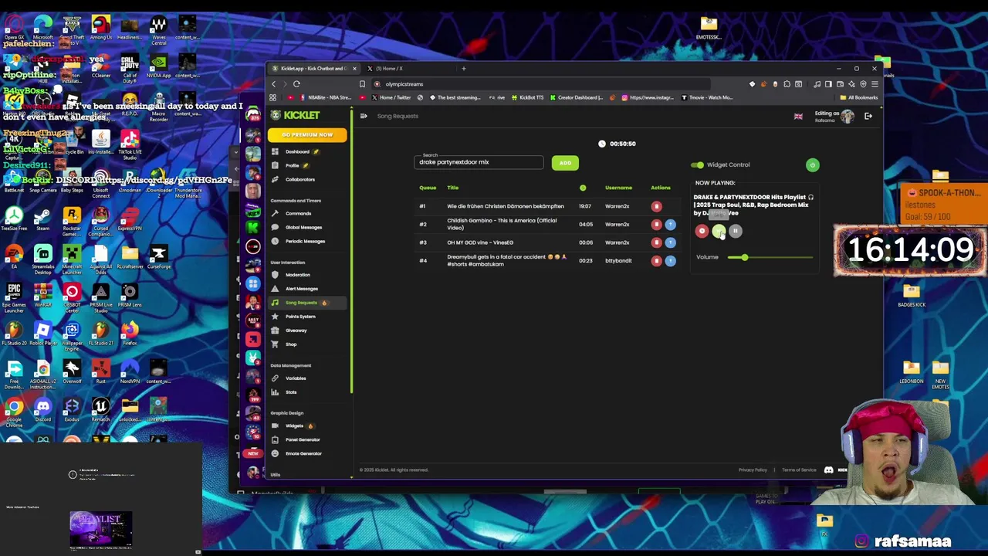Click the Volume slider handle
This screenshot has width=988, height=556.
pyautogui.click(x=744, y=257)
